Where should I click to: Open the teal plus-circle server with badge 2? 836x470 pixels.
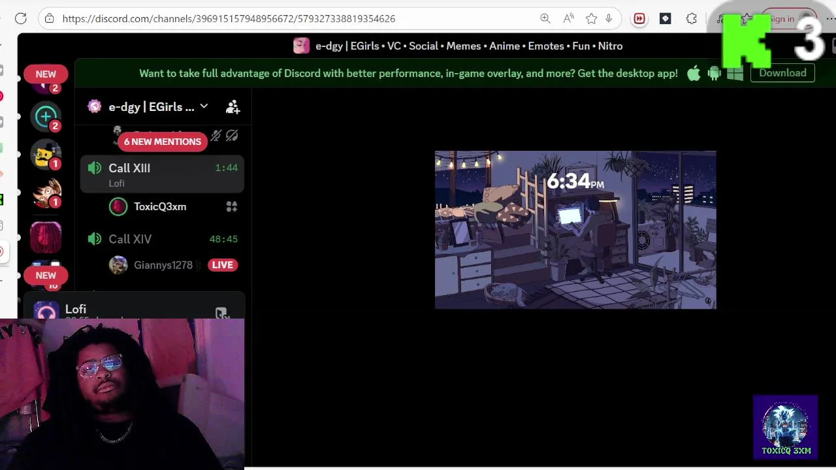(x=46, y=116)
